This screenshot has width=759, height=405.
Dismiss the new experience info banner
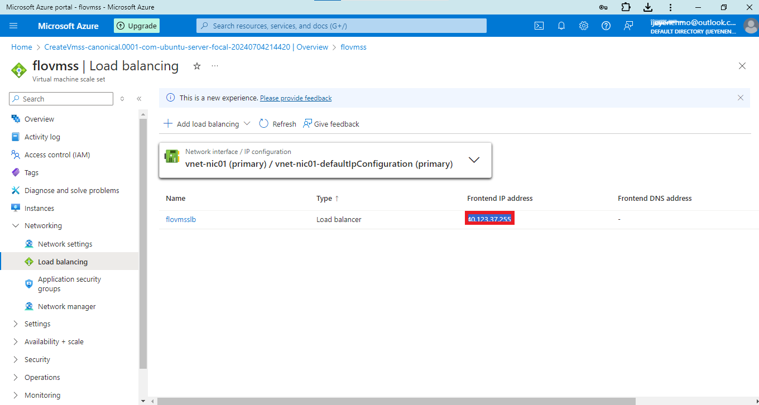(x=741, y=98)
